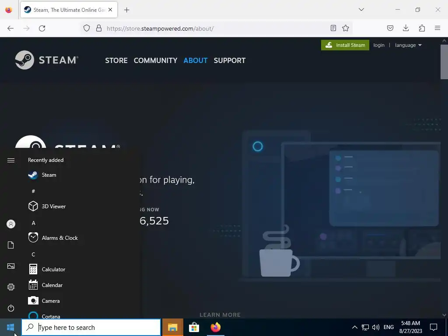Bookmark this page with the star icon

click(346, 28)
